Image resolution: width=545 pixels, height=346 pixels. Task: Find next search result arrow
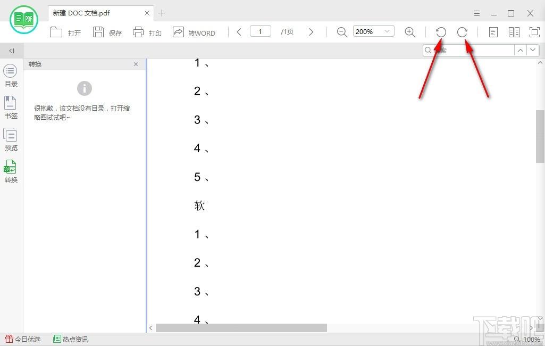click(x=533, y=50)
